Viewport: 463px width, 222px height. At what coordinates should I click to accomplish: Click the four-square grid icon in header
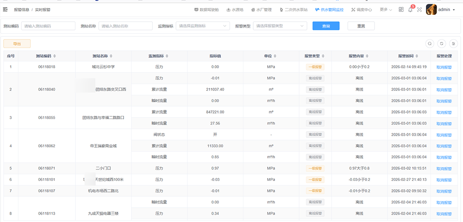[x=401, y=10]
